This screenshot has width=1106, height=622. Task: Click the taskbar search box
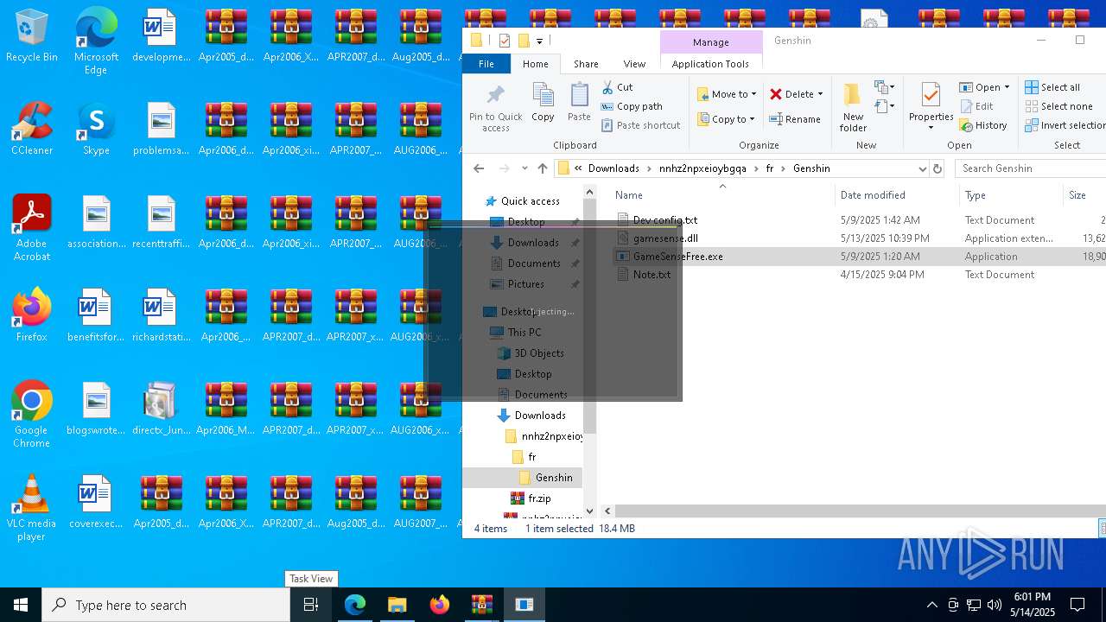166,605
